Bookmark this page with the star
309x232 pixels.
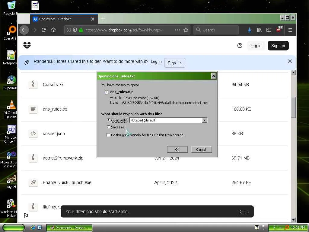186,30
